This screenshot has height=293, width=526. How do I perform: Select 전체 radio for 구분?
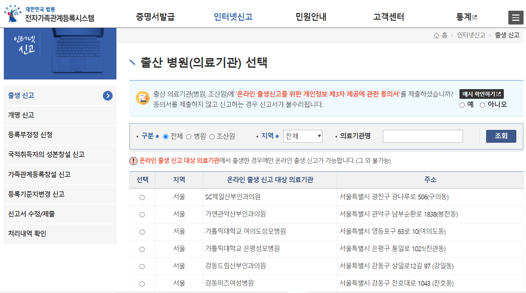click(x=166, y=136)
